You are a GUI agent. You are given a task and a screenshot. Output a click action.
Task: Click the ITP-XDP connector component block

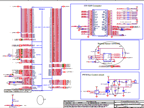click(x=100, y=23)
